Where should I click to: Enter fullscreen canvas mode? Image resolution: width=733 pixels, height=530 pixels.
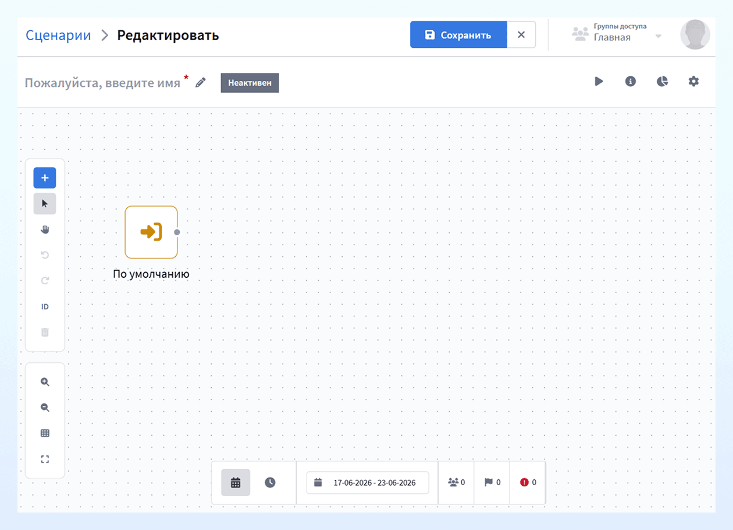coord(45,459)
